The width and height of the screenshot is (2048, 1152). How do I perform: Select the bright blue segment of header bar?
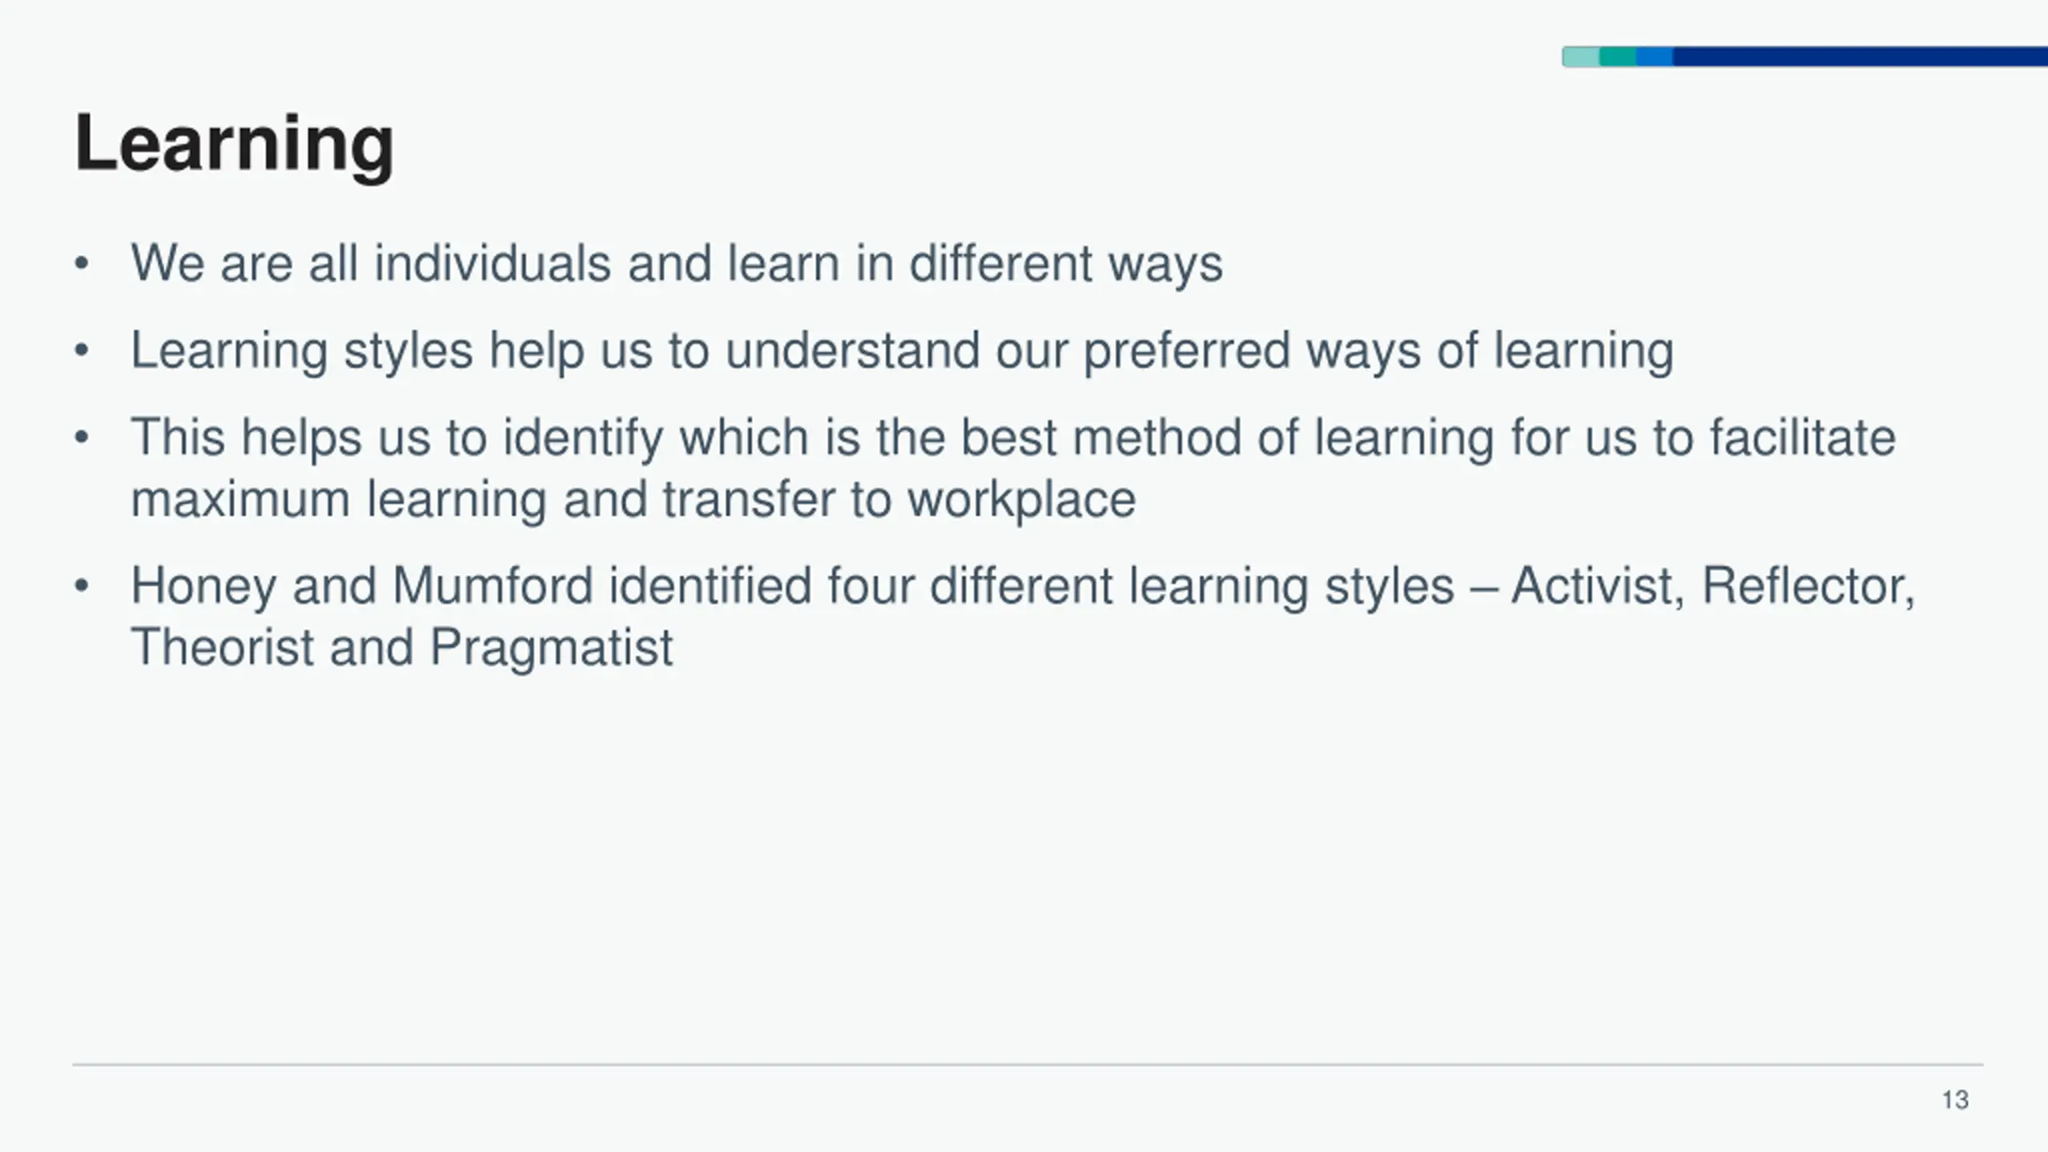pyautogui.click(x=1654, y=57)
